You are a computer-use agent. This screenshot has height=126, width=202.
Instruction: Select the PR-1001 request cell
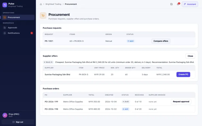click(49, 41)
